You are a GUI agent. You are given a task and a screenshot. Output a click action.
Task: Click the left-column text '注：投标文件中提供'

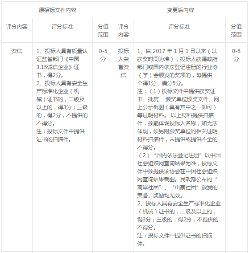click(61, 131)
